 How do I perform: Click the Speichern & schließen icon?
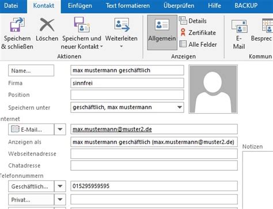tap(17, 24)
